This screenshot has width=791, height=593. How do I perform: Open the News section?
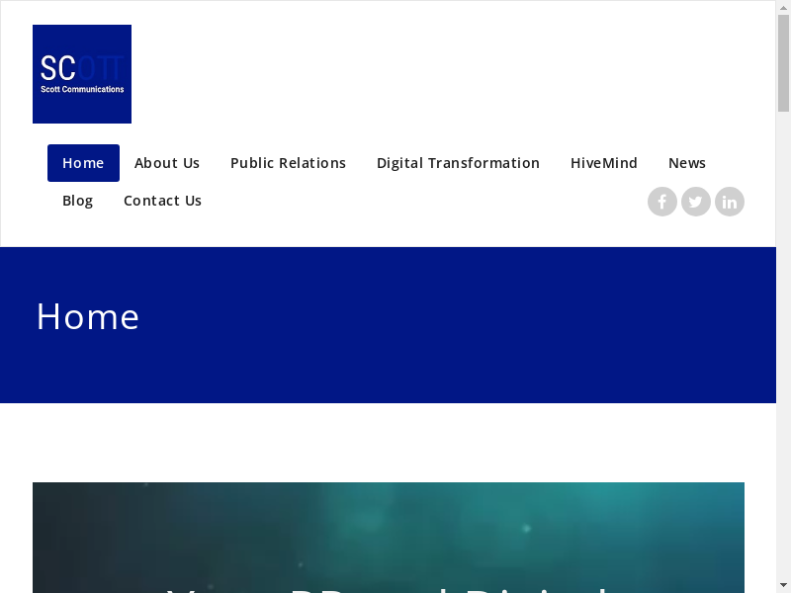(x=687, y=163)
